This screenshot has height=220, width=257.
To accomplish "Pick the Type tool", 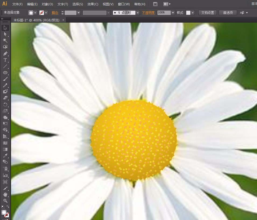I will point(5,60).
